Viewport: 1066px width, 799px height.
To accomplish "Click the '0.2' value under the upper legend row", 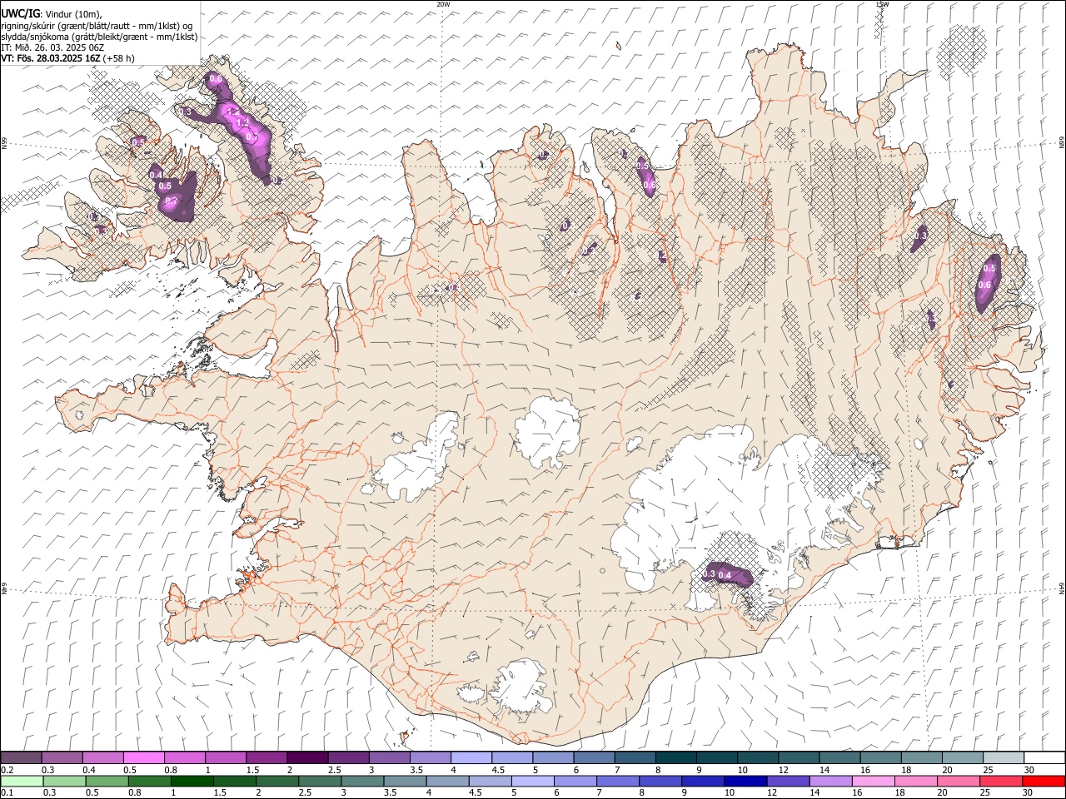I will [x=7, y=770].
